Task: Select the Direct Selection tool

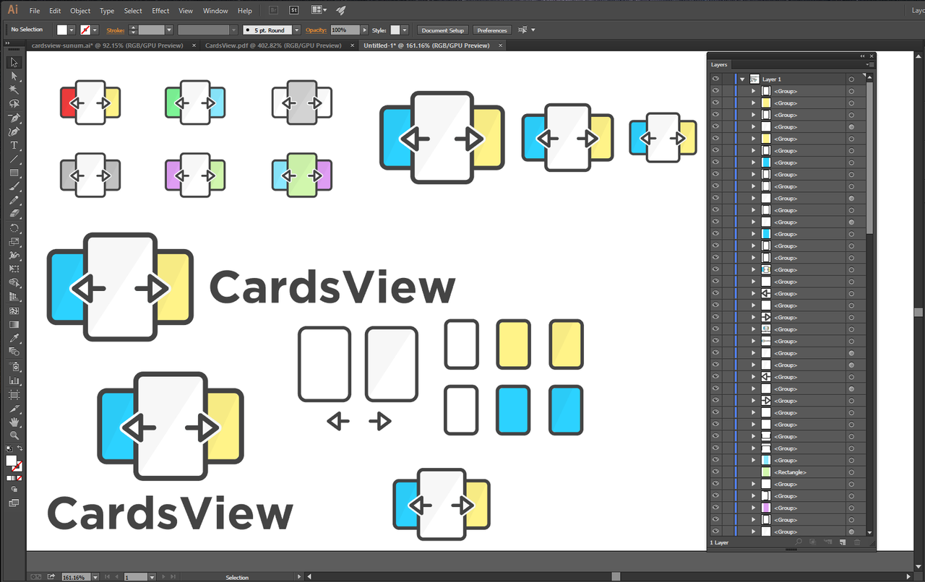Action: (14, 76)
